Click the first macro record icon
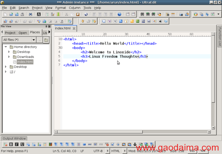222x154 pixels. pyautogui.click(x=6, y=21)
